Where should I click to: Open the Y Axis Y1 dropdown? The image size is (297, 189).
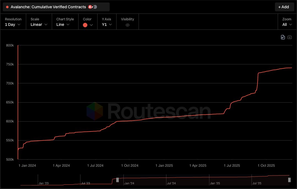pyautogui.click(x=107, y=24)
